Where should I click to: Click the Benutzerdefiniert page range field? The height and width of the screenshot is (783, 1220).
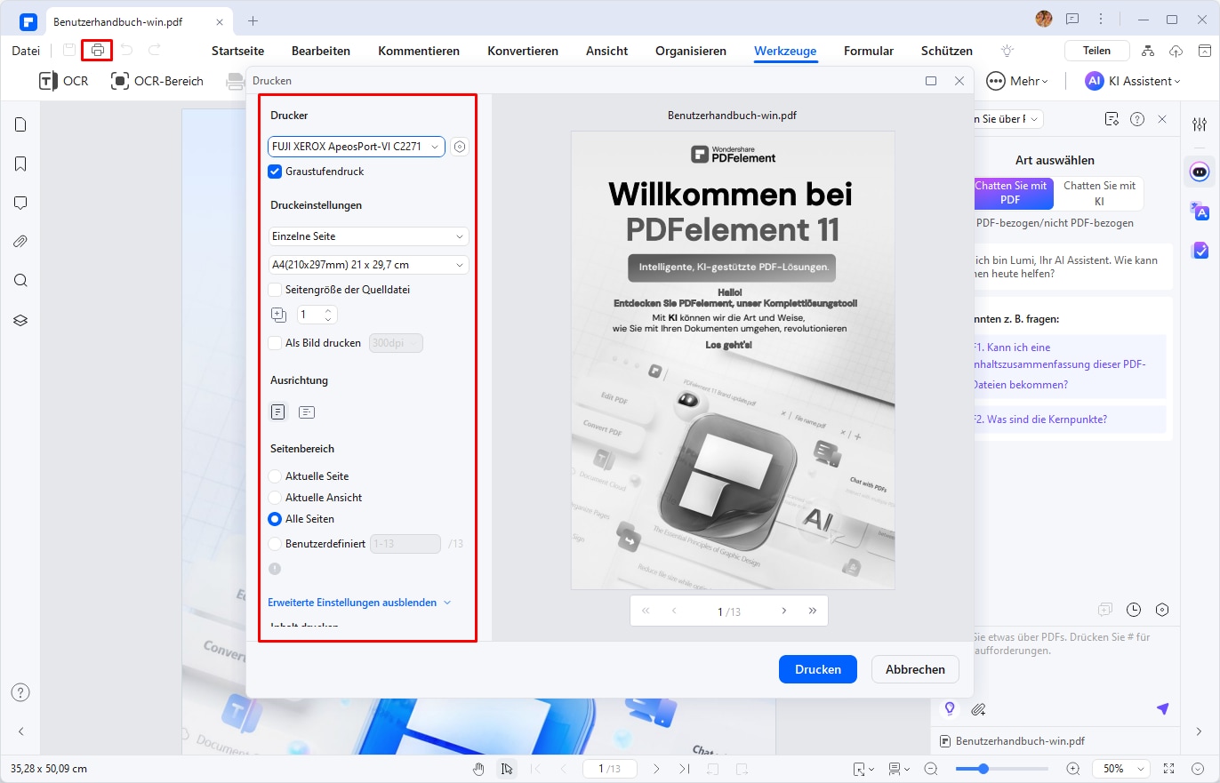405,544
